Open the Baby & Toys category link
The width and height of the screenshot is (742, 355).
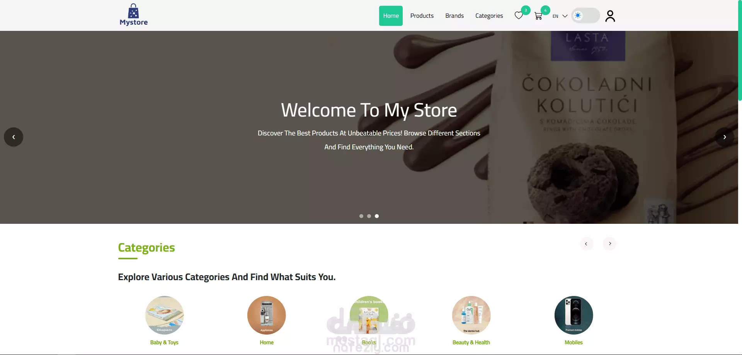[164, 342]
